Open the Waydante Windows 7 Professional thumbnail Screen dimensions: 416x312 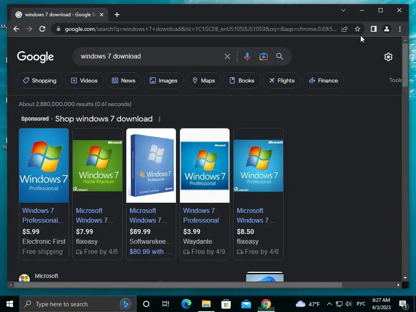[x=205, y=166]
